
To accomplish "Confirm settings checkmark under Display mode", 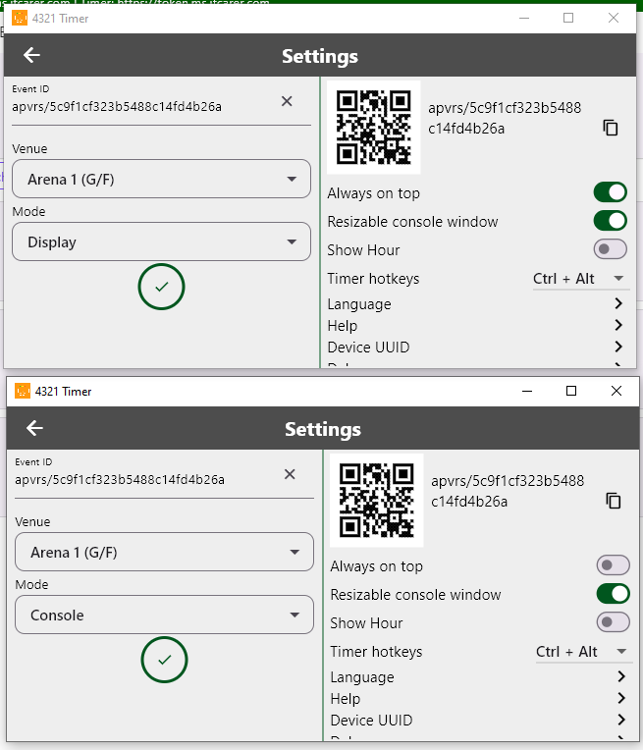I will click(x=161, y=287).
